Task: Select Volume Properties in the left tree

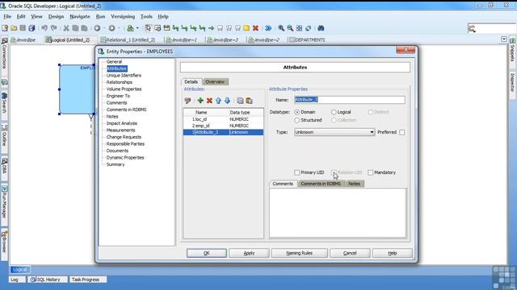Action: pyautogui.click(x=124, y=89)
